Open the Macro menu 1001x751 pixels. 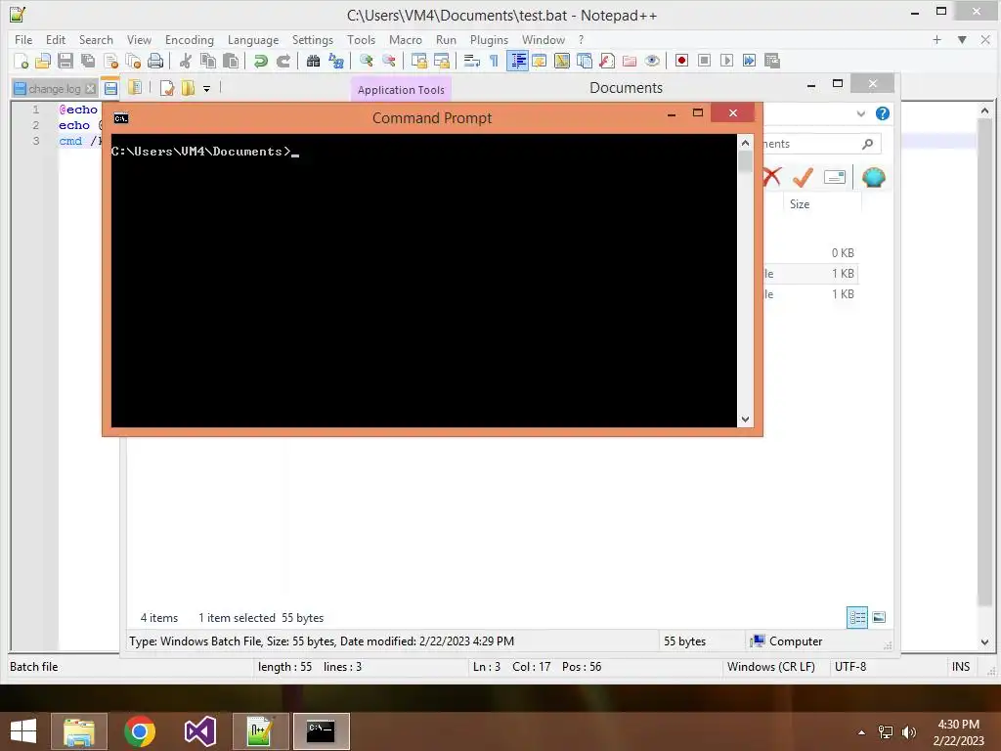tap(406, 39)
